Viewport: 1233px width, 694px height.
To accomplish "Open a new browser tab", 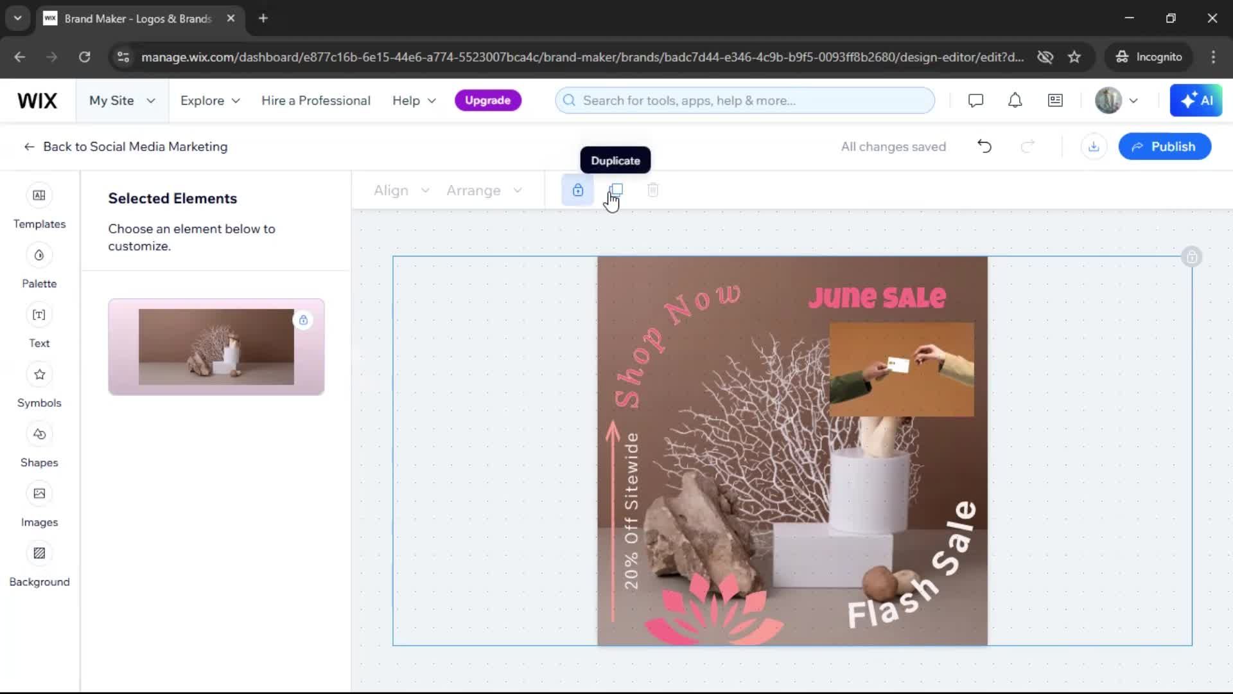I will (x=263, y=18).
